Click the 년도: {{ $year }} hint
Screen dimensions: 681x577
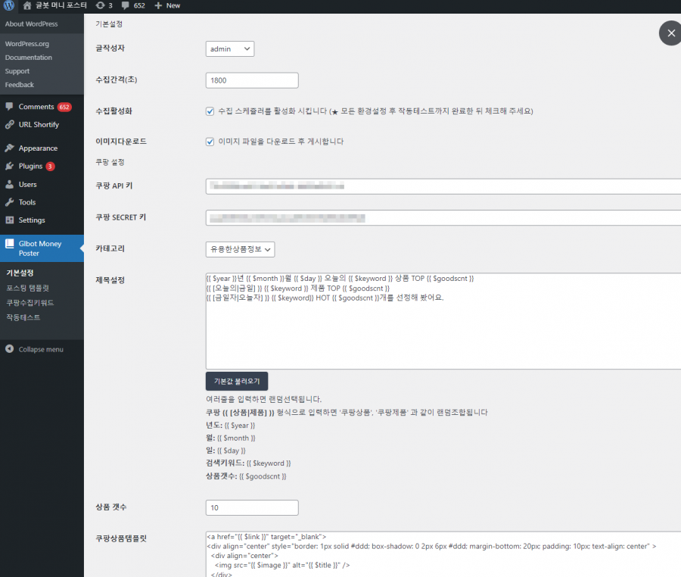tap(230, 426)
